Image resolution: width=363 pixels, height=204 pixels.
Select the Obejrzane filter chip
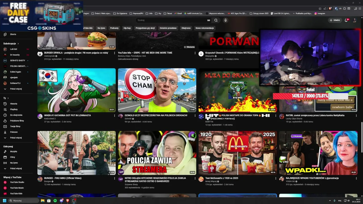[186, 28]
